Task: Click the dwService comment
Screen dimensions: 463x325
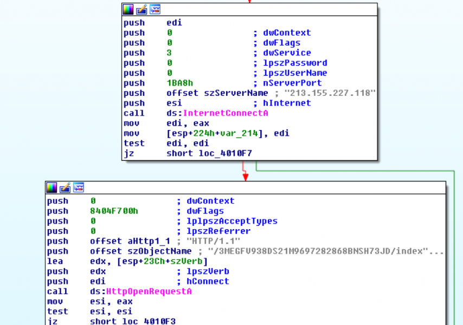Action: point(287,53)
